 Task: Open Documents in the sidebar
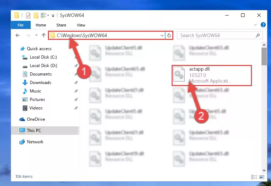[41, 74]
